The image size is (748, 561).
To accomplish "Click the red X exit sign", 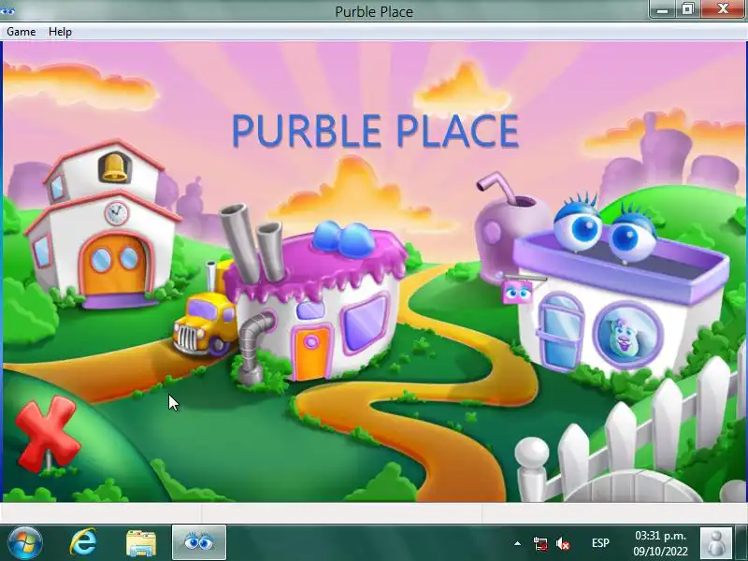I will click(47, 434).
